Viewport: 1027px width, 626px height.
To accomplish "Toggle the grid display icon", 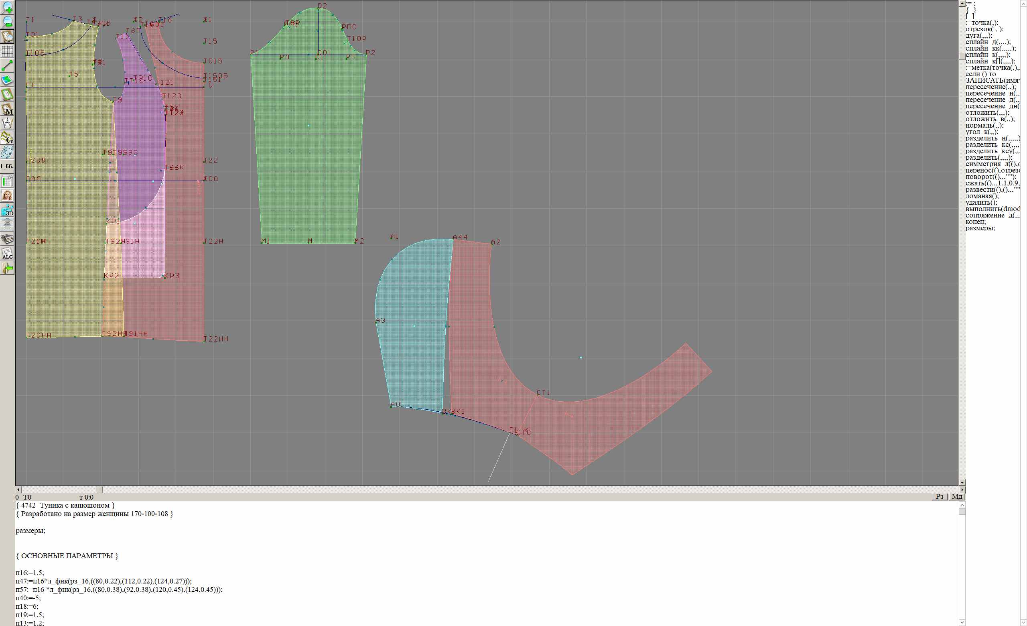I will [7, 51].
